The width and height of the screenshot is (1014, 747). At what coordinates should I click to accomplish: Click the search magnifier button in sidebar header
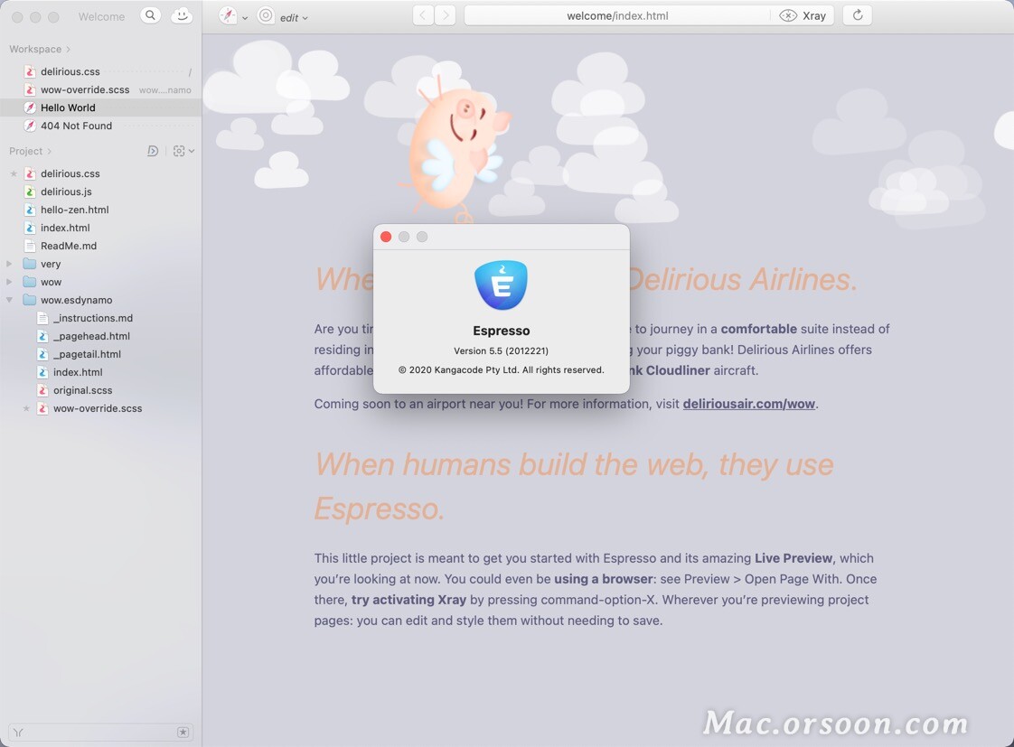click(150, 15)
